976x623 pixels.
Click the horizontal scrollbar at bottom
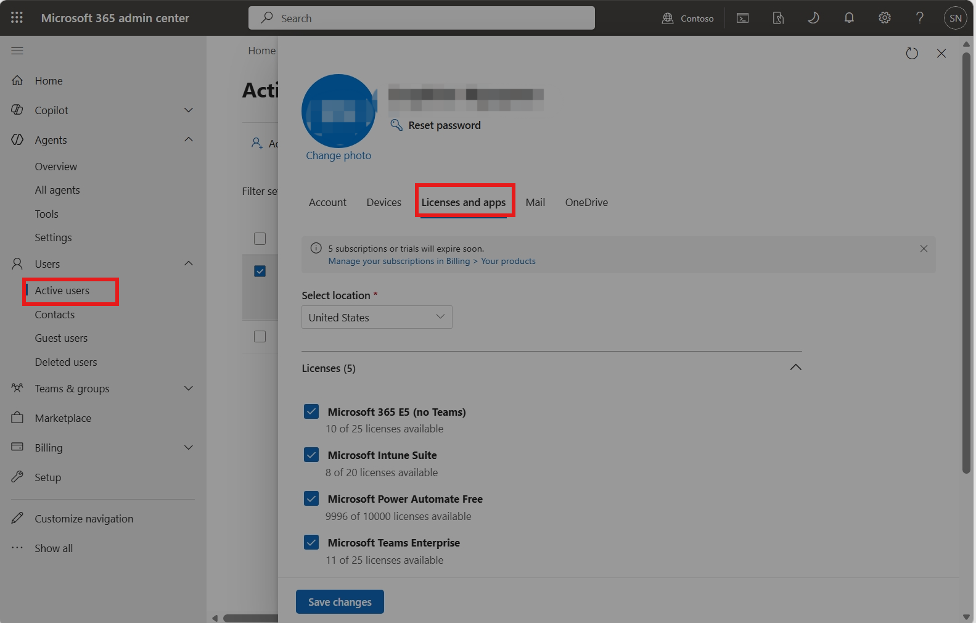pos(250,618)
